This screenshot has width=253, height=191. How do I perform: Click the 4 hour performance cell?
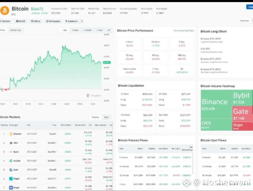129,43
